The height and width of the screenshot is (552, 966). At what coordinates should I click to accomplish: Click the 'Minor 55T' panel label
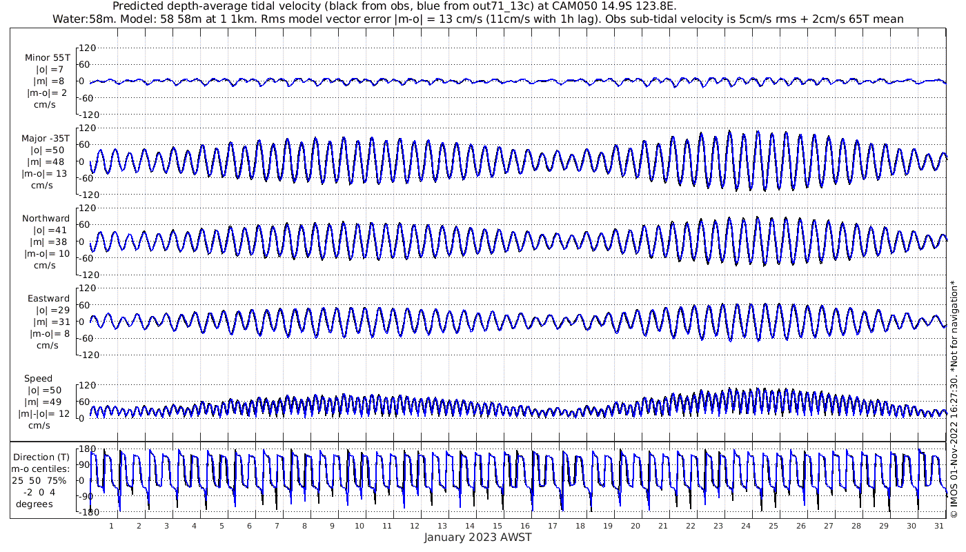coord(47,58)
